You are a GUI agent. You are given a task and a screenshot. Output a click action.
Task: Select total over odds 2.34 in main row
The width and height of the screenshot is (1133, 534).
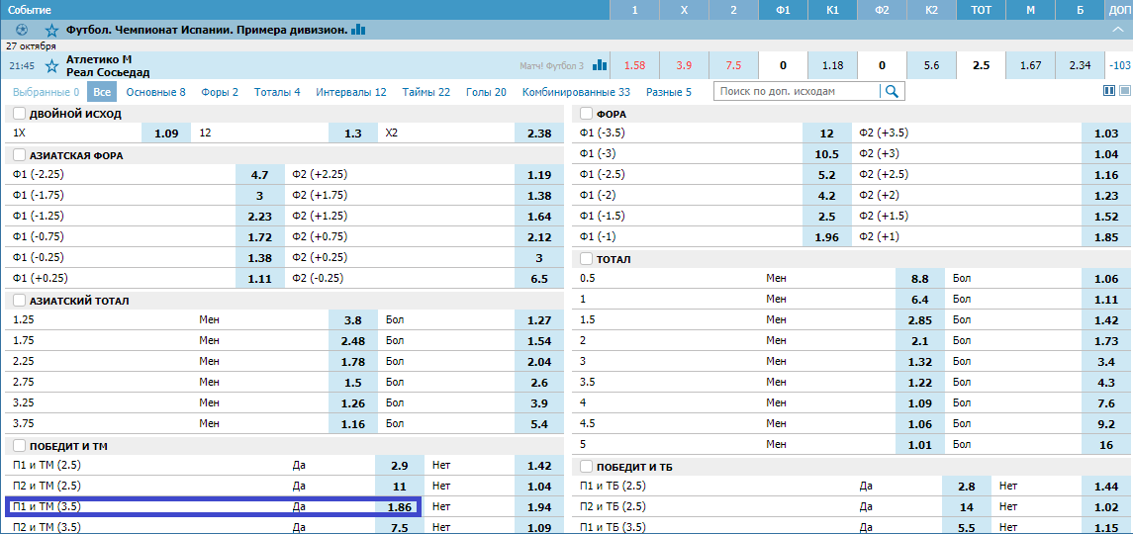(x=1080, y=65)
